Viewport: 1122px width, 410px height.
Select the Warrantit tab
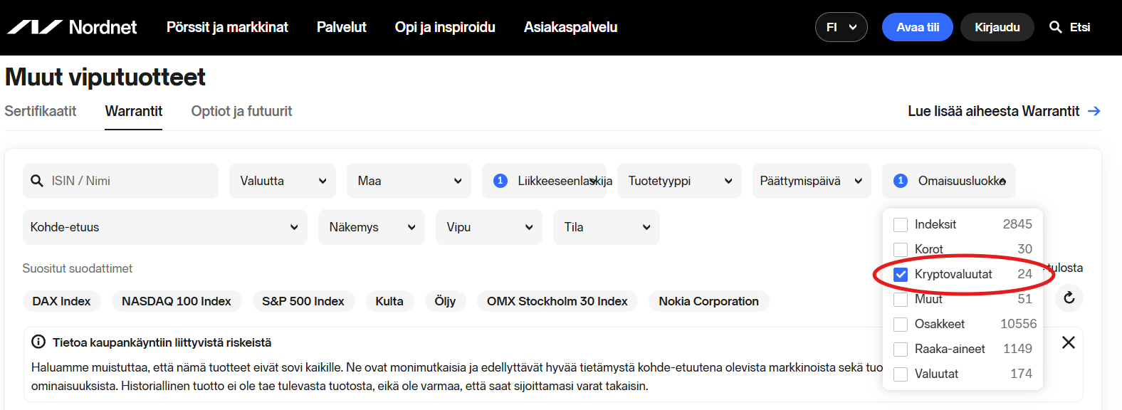[x=134, y=111]
